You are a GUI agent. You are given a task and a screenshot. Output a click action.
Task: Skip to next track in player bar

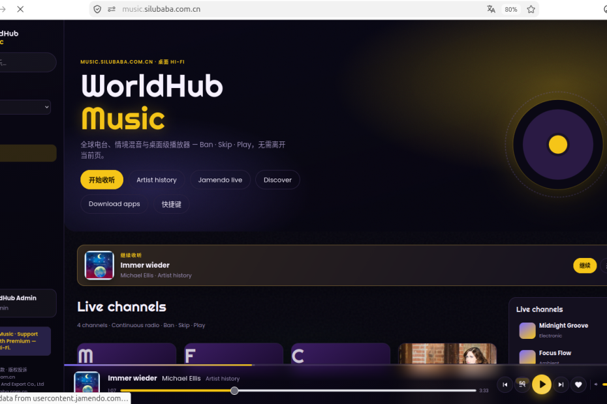click(x=561, y=384)
